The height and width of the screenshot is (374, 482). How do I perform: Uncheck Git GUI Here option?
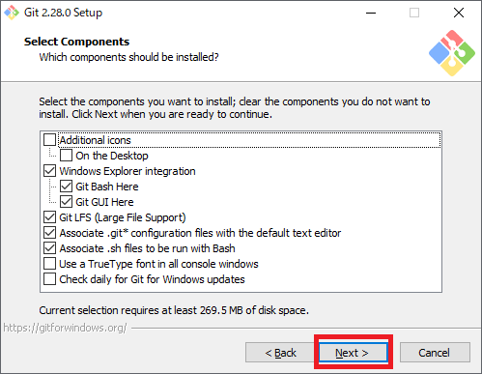66,202
